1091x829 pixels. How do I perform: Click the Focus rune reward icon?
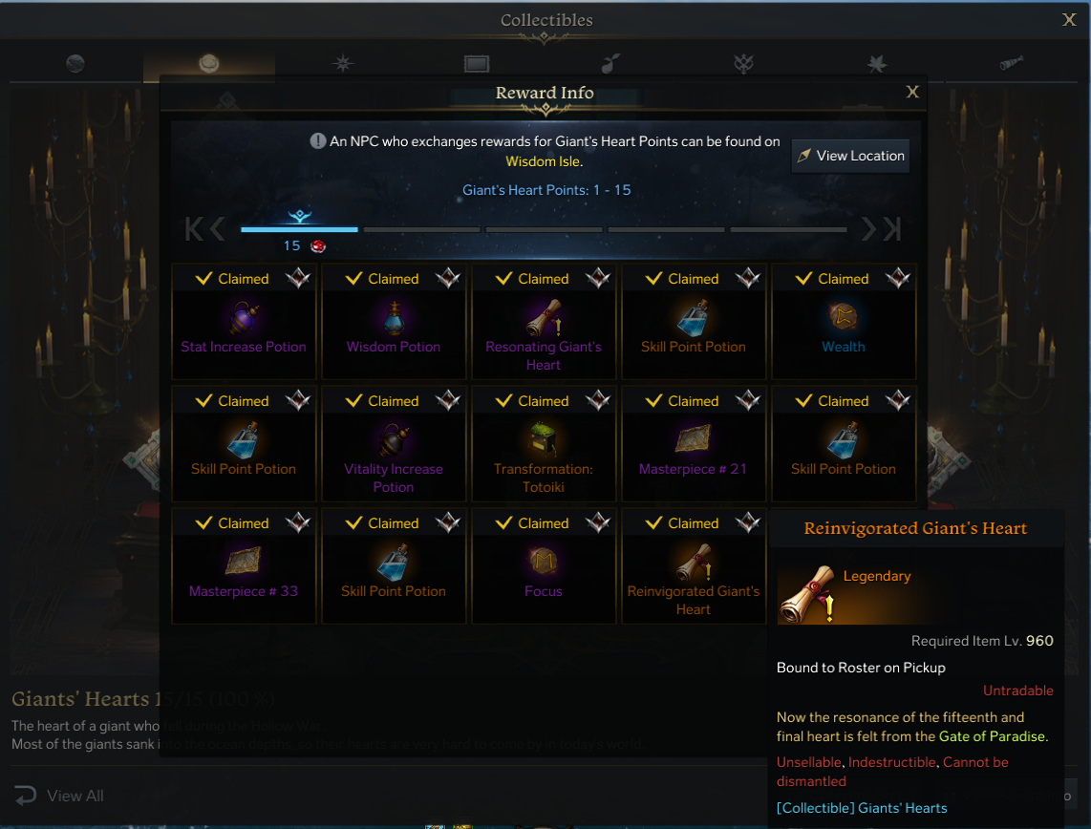click(x=544, y=562)
